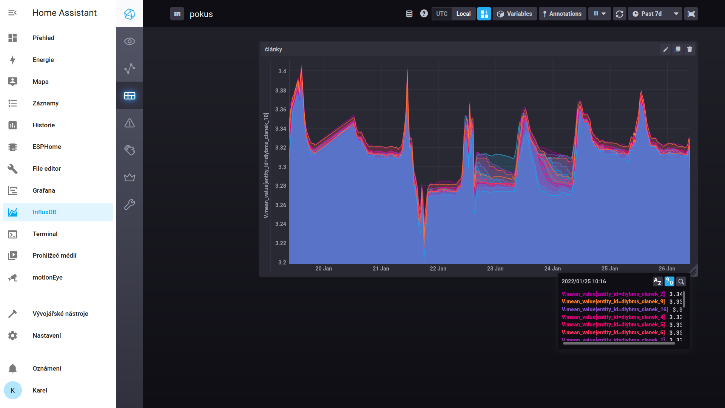The width and height of the screenshot is (725, 408).
Task: Click the Variables button
Action: pos(514,14)
